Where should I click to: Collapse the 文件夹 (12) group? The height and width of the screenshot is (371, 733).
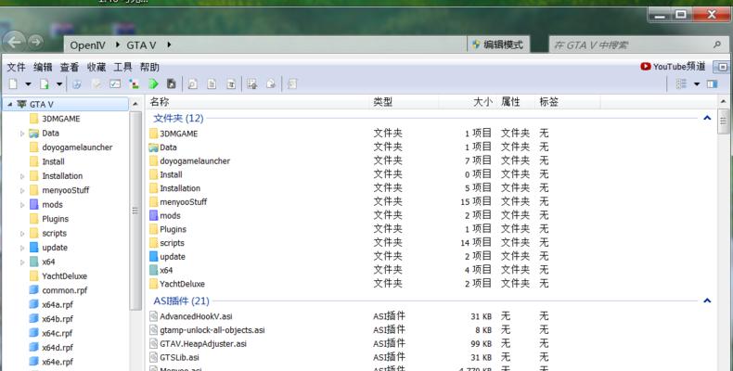(x=707, y=118)
